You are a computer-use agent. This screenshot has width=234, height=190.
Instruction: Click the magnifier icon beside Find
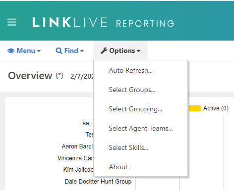(59, 51)
